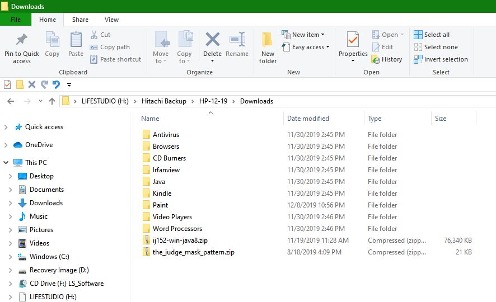The width and height of the screenshot is (496, 302).
Task: Click LIFESTUDIO (H:) in address path
Action: click(x=105, y=101)
